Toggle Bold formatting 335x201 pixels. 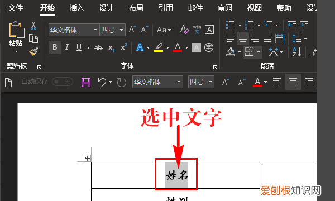(x=55, y=47)
